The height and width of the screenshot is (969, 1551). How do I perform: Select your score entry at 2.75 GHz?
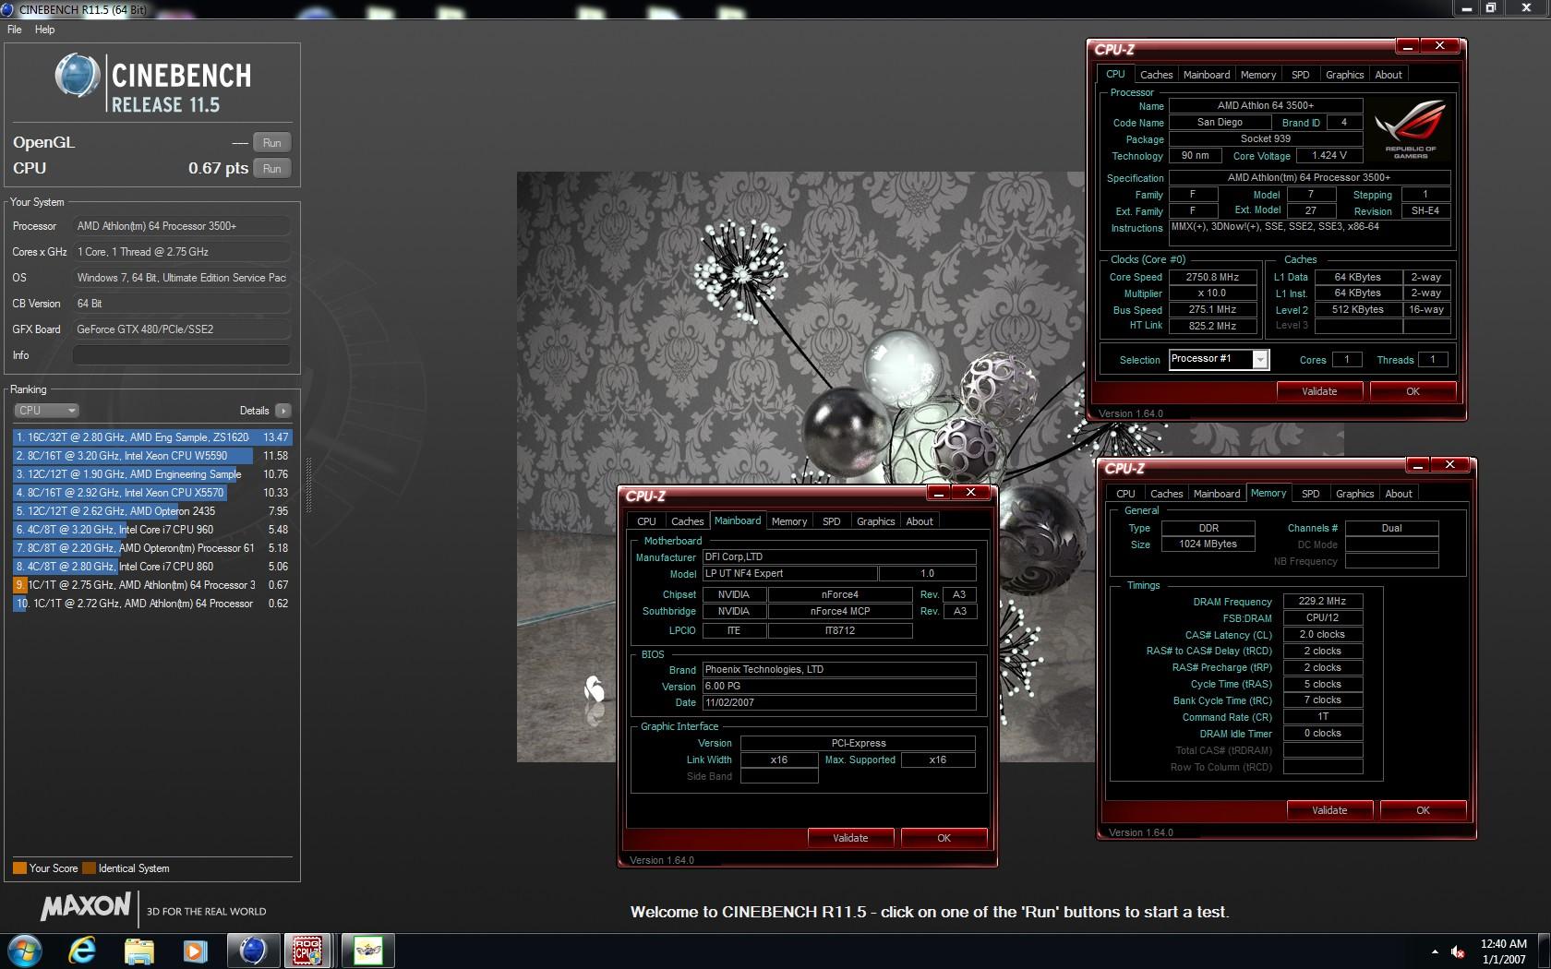tap(152, 585)
